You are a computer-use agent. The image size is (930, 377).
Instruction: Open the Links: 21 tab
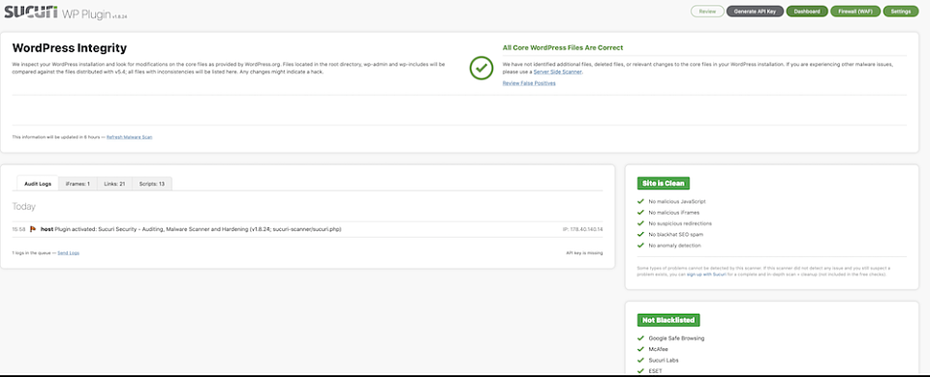114,184
